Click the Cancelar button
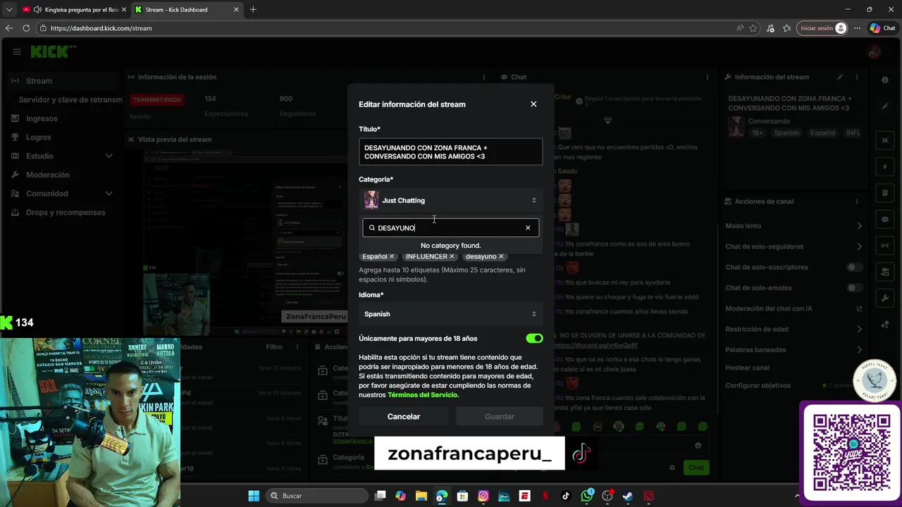 [x=404, y=417]
